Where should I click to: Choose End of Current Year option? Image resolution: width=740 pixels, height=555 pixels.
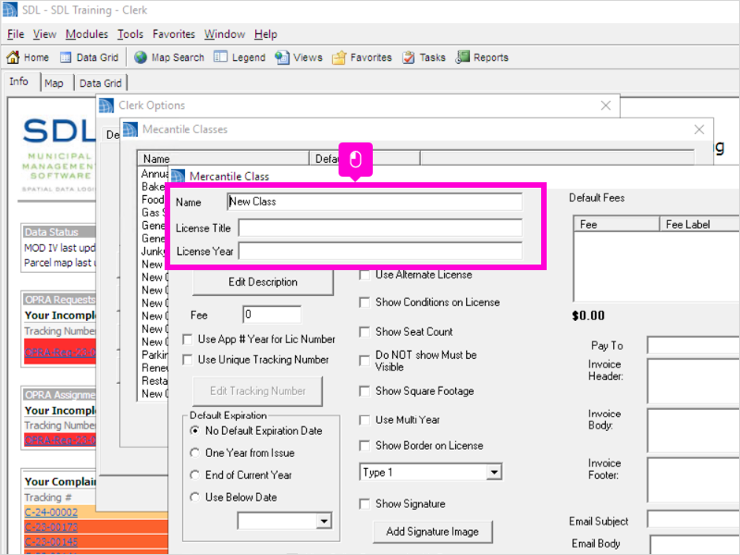194,475
